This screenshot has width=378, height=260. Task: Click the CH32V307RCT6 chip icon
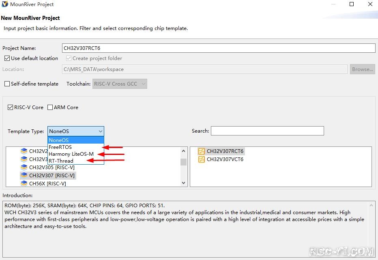click(202, 151)
